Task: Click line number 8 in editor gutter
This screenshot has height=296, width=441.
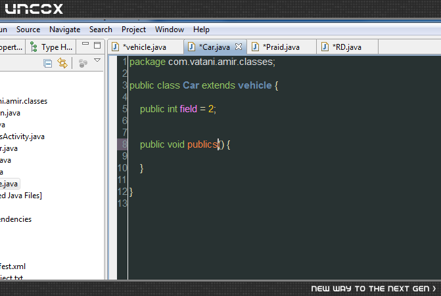Action: 125,144
